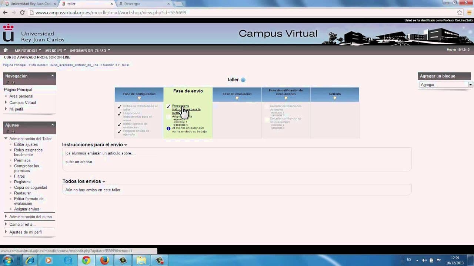Viewport: 474px width, 266px height.
Task: Switch to Fase de configuración lightbulb icon
Action: 139,98
